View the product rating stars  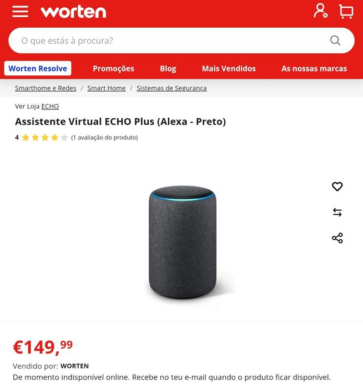45,137
